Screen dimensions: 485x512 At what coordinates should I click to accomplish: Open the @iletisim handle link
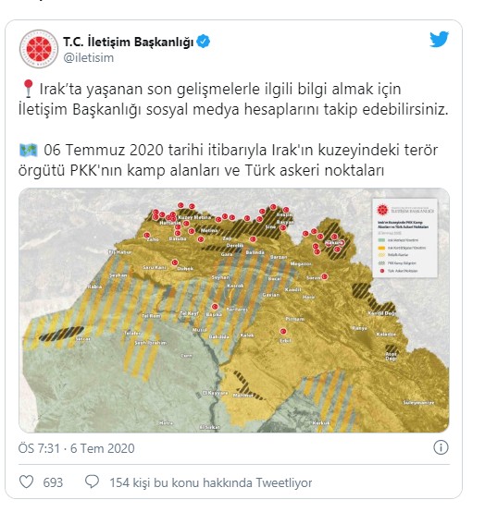tap(89, 58)
